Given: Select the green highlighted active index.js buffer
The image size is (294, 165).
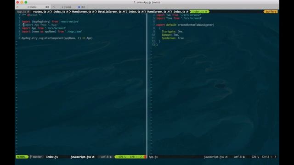Looking at the screenshot, I should (199, 11).
